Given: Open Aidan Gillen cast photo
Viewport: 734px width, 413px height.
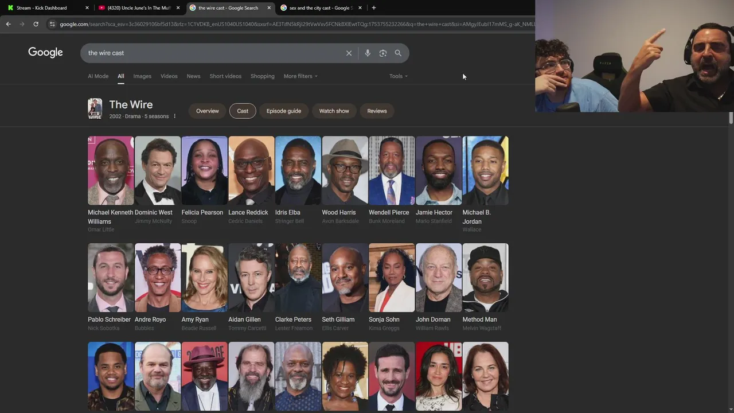Looking at the screenshot, I should pyautogui.click(x=251, y=278).
